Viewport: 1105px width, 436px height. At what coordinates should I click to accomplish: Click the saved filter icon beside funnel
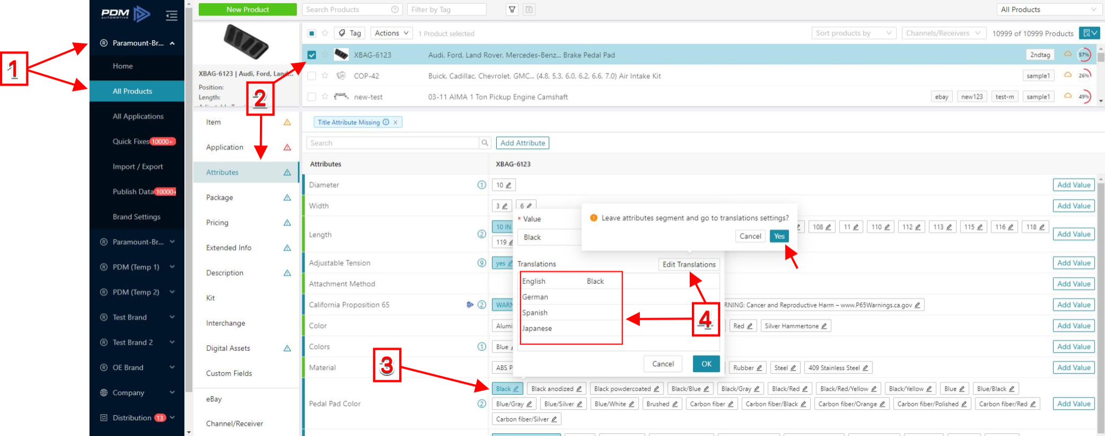click(529, 10)
